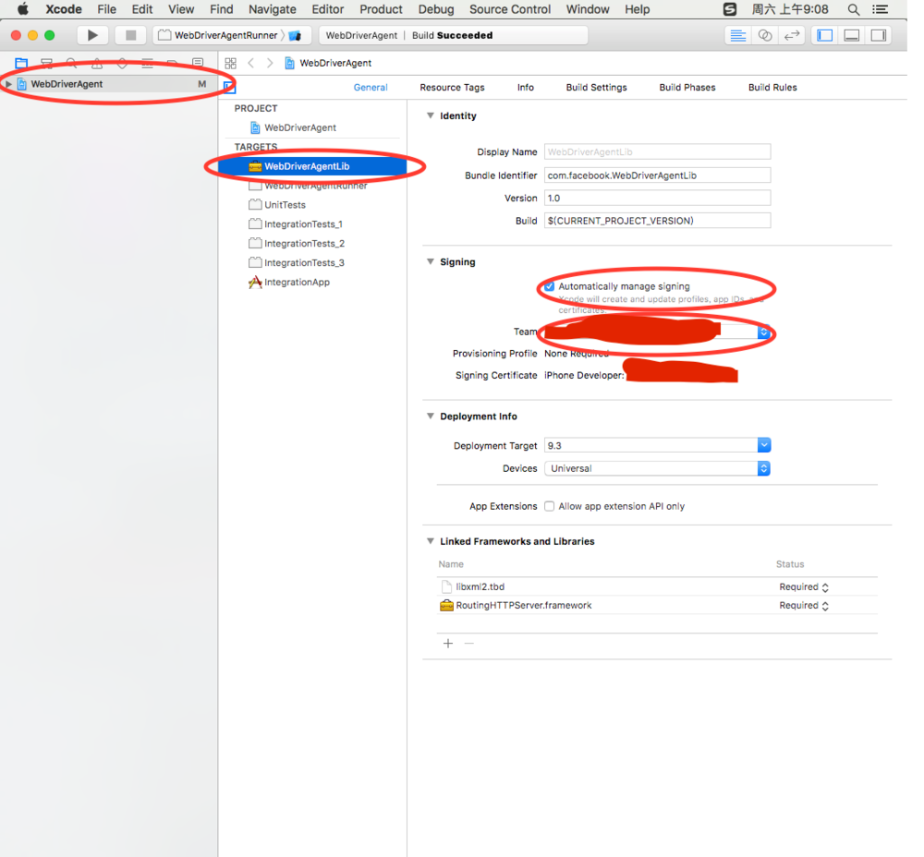Image resolution: width=924 pixels, height=857 pixels.
Task: Open the Editor menu
Action: (x=328, y=9)
